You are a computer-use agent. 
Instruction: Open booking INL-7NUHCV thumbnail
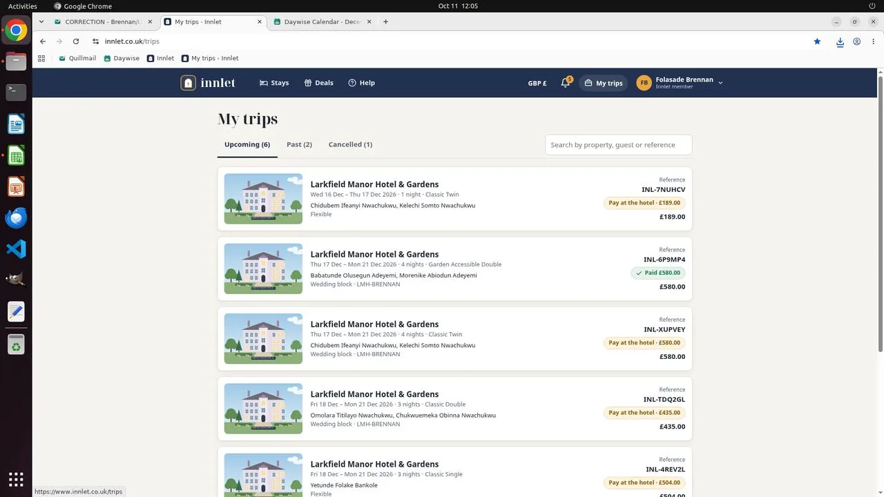tap(263, 199)
